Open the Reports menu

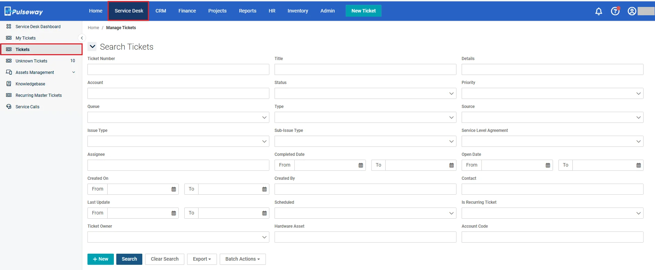(247, 11)
